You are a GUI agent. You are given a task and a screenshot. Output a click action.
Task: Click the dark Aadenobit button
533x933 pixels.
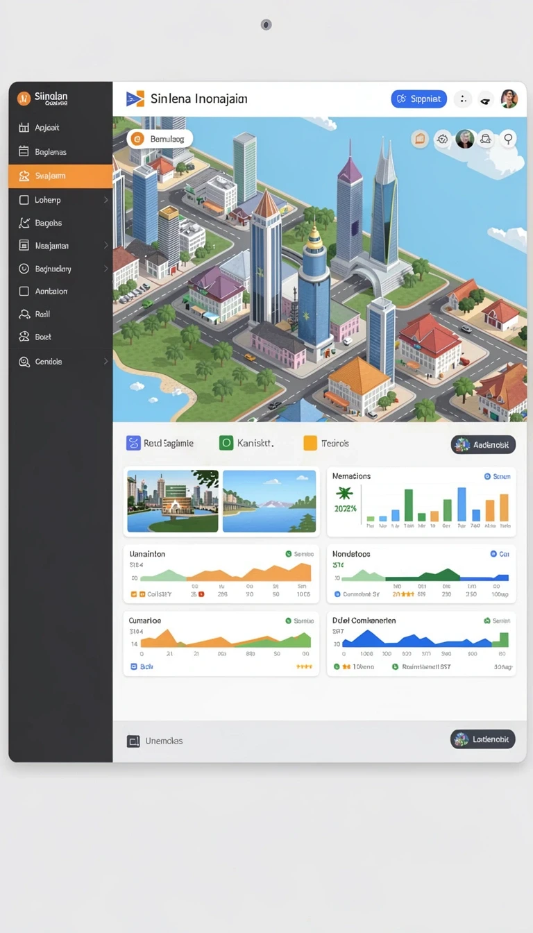(x=483, y=445)
